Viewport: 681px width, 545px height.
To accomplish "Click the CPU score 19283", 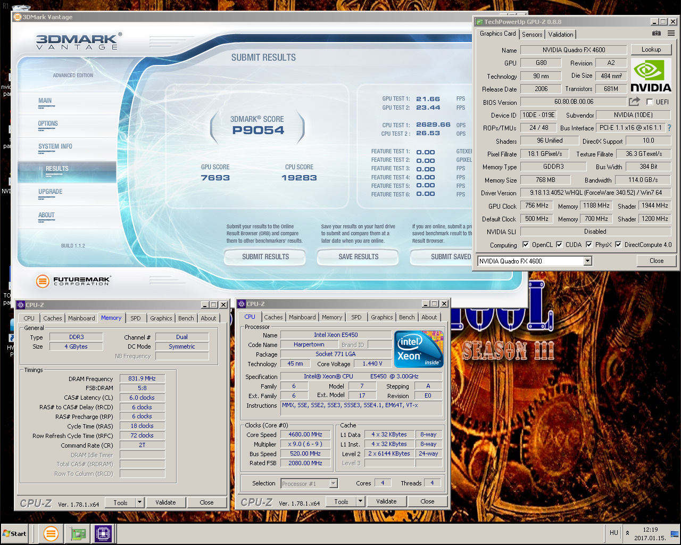I will click(299, 178).
